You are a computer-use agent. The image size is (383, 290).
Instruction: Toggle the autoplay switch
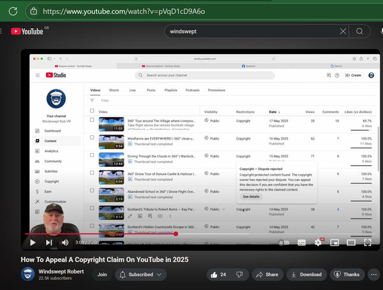click(x=284, y=242)
